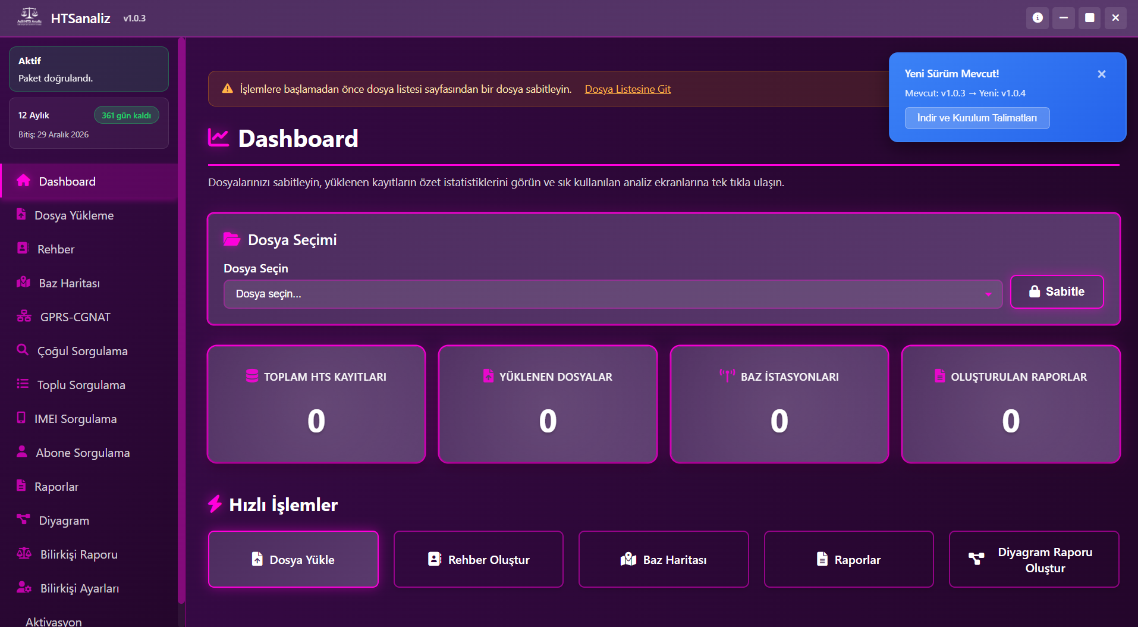Click the Diyagram nodes icon in sidebar
The width and height of the screenshot is (1138, 627).
click(23, 519)
